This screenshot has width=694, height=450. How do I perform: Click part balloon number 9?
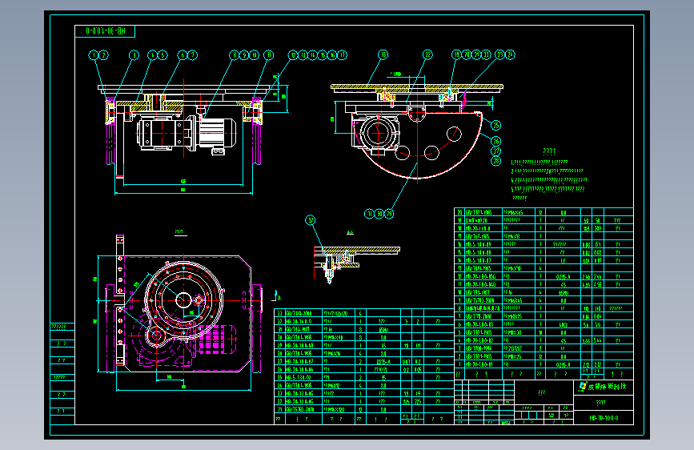click(x=244, y=55)
